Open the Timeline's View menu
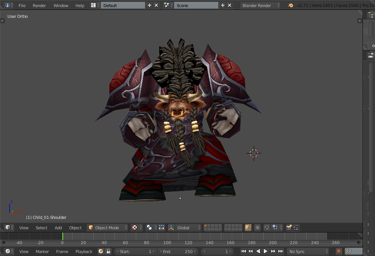 pos(24,252)
